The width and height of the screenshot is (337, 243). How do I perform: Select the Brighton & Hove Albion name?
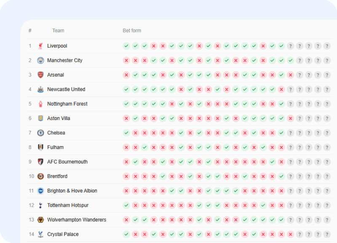tap(72, 191)
